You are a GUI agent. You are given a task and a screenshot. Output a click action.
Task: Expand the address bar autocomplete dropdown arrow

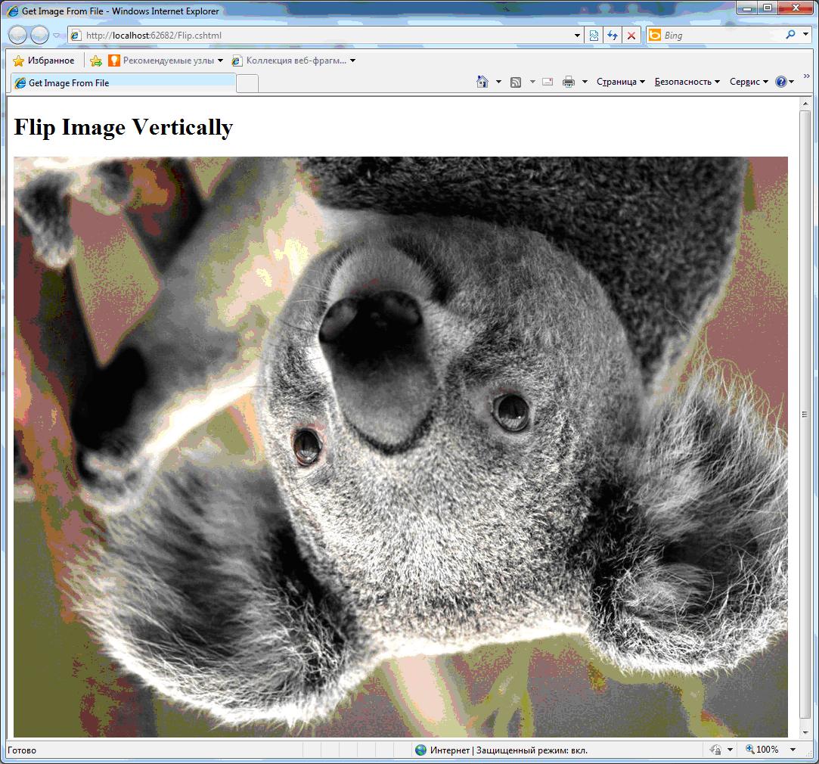coord(577,36)
